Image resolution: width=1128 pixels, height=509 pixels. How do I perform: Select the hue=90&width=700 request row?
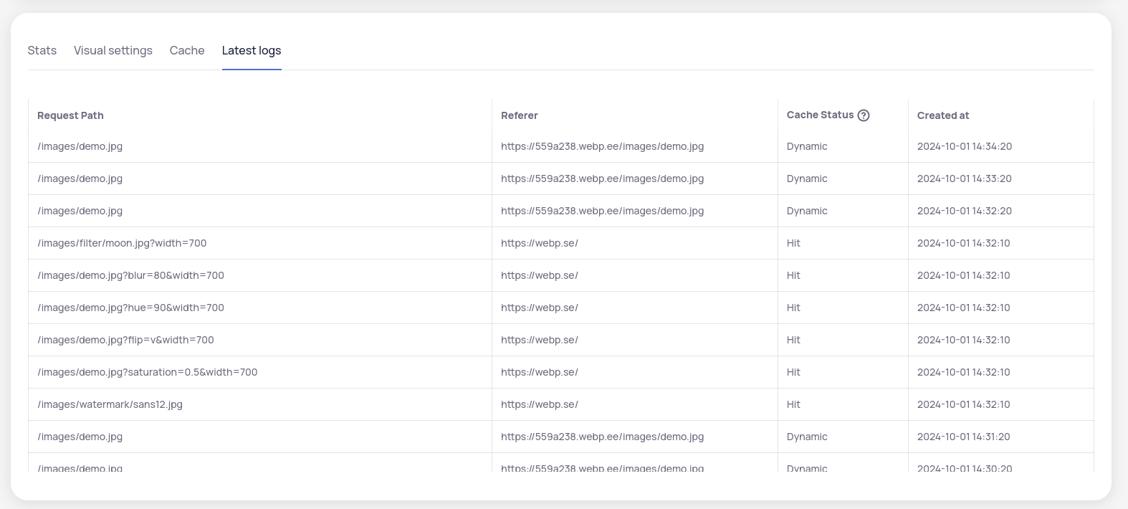(130, 308)
